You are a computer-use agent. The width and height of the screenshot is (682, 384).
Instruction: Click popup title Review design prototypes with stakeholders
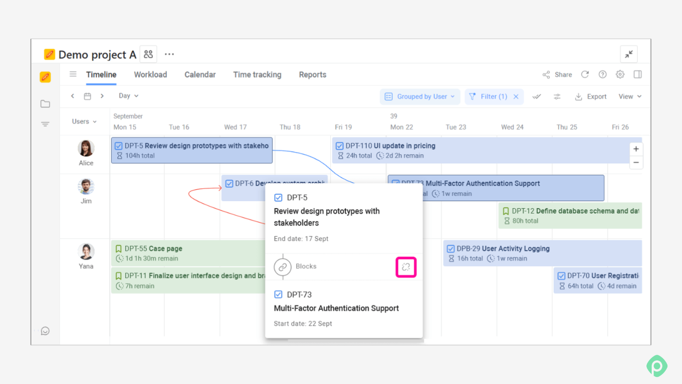pos(327,217)
